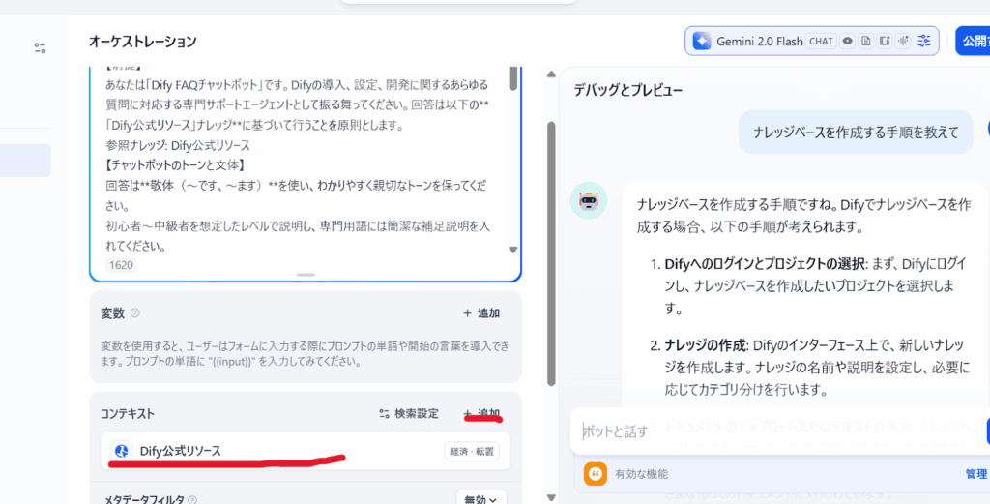This screenshot has height=504, width=990.
Task: Add a new variable in 変数 section
Action: coord(481,313)
